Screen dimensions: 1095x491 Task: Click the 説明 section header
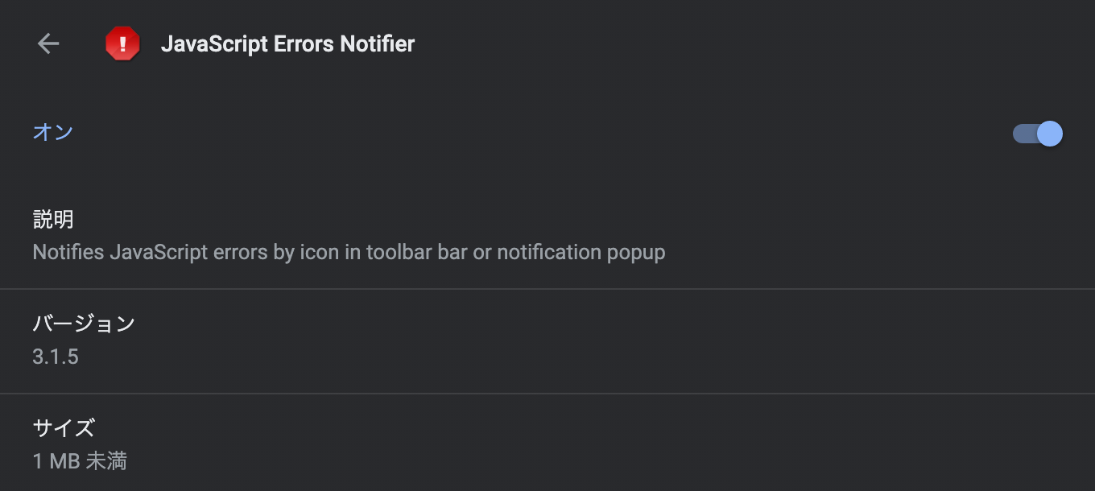[52, 219]
